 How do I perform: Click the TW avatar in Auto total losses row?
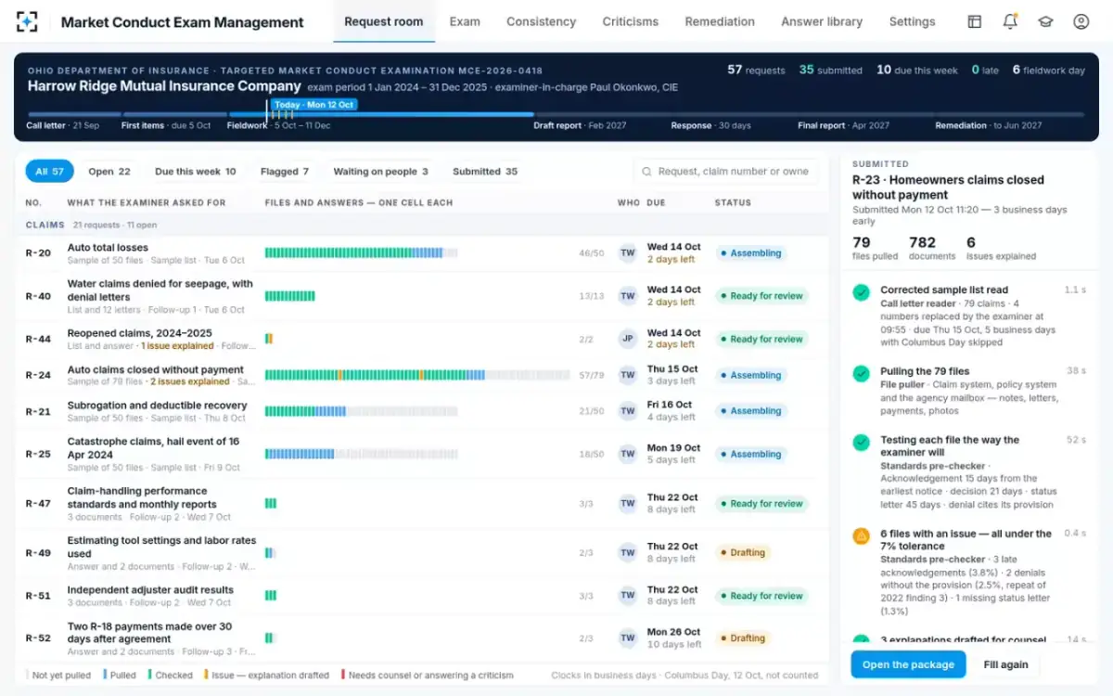[628, 253]
